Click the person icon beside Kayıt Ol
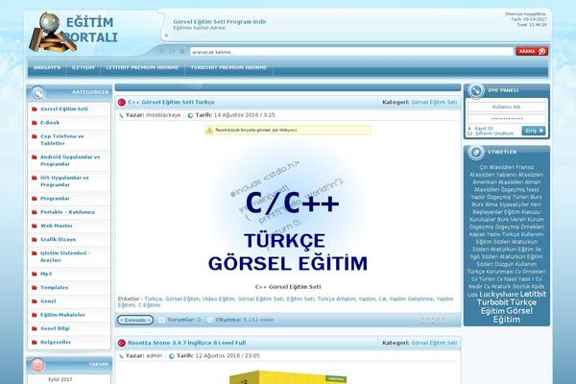 coord(469,129)
